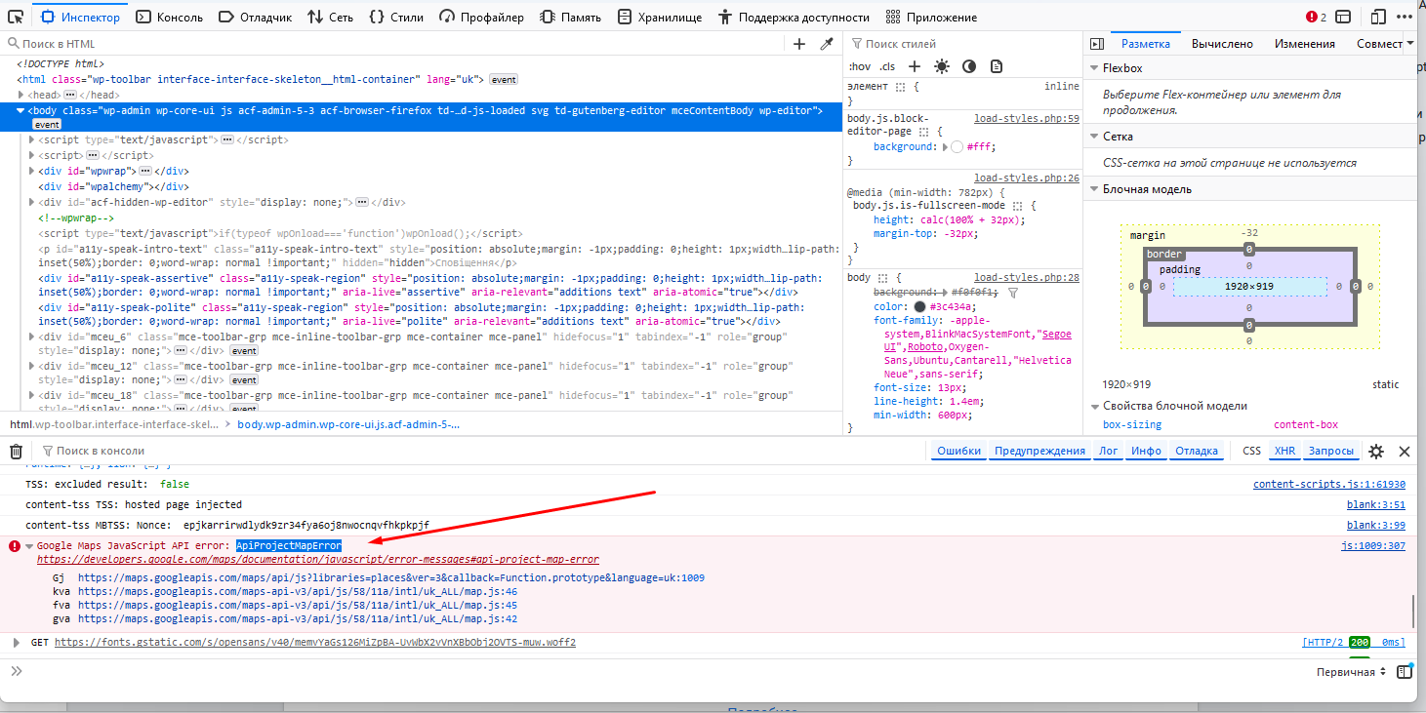1426x713 pixels.
Task: Toggle the Предупреждения console filter
Action: coord(1039,451)
